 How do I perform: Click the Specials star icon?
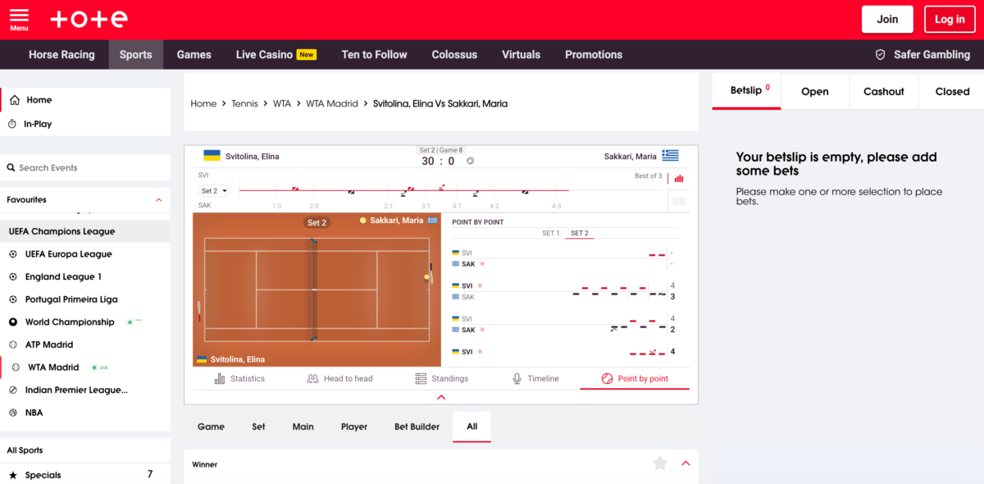click(x=12, y=475)
